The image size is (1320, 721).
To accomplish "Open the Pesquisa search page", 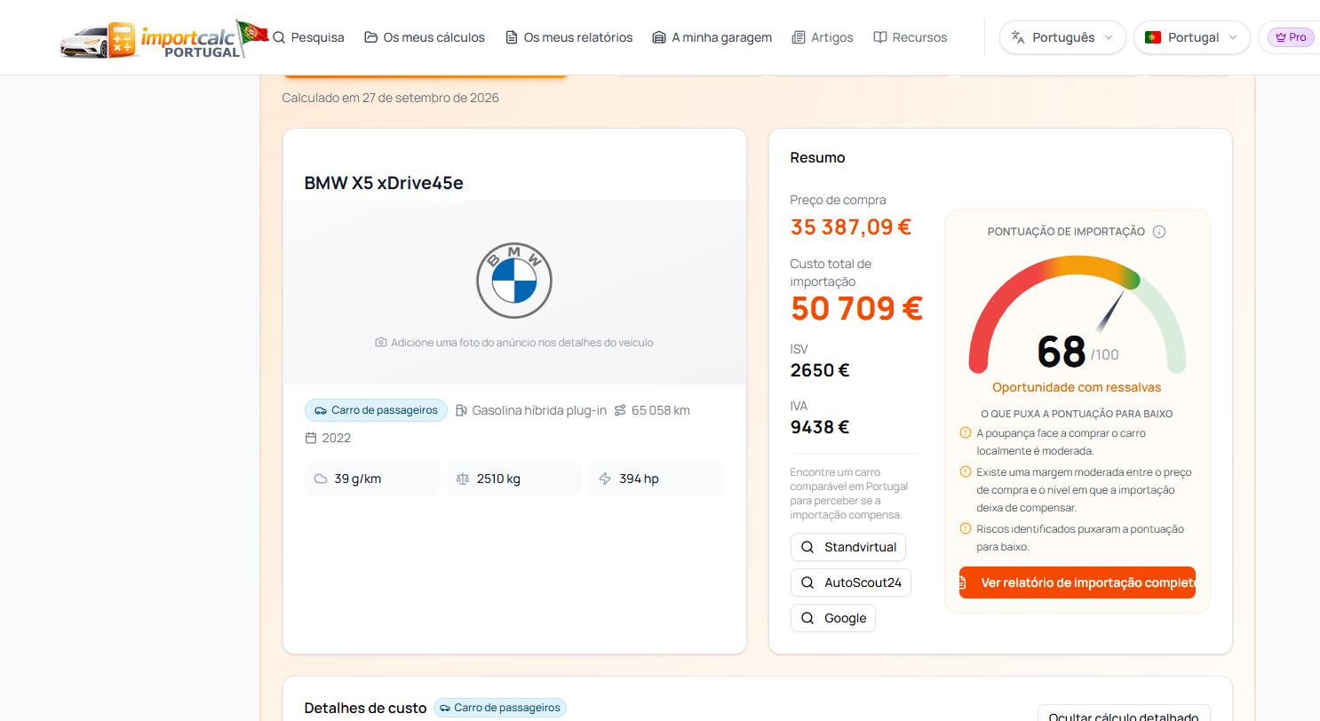I will [308, 37].
